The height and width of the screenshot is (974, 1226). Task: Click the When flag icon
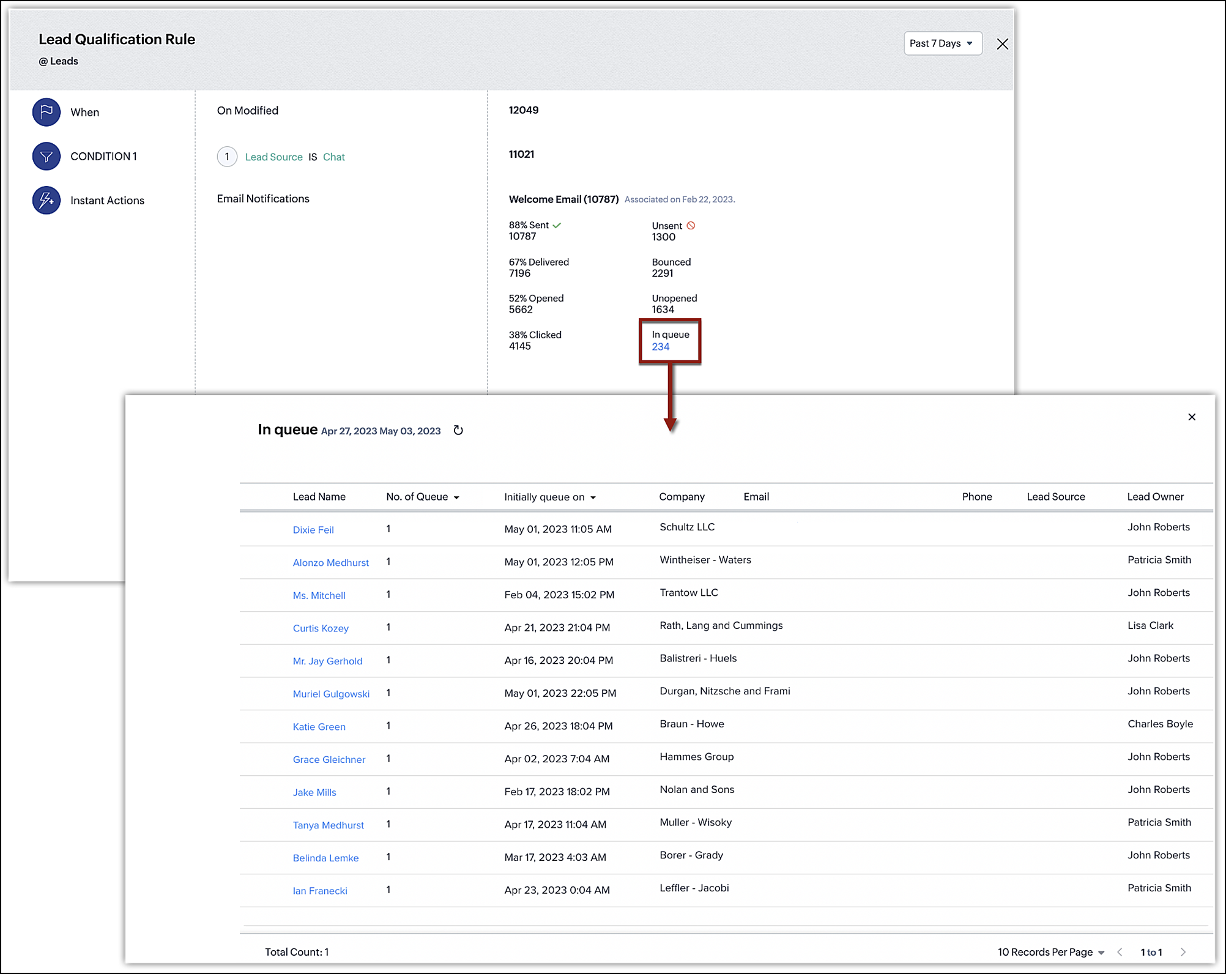46,112
